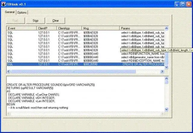The width and height of the screenshot is (193, 133).
Task: Click the CREATE OR ALTER PROCEDURE SOUNDEX line
Action: (51, 85)
